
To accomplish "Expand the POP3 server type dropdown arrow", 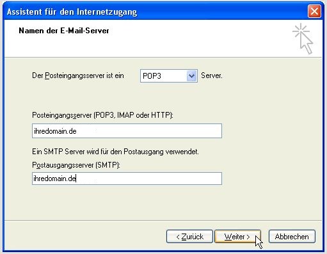I will click(191, 75).
